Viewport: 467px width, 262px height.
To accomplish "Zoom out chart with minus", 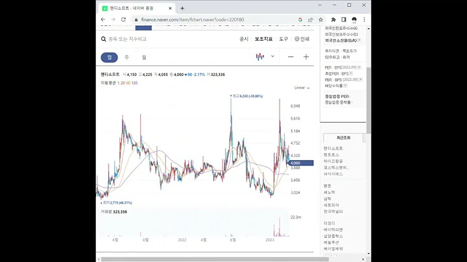I will [x=291, y=57].
